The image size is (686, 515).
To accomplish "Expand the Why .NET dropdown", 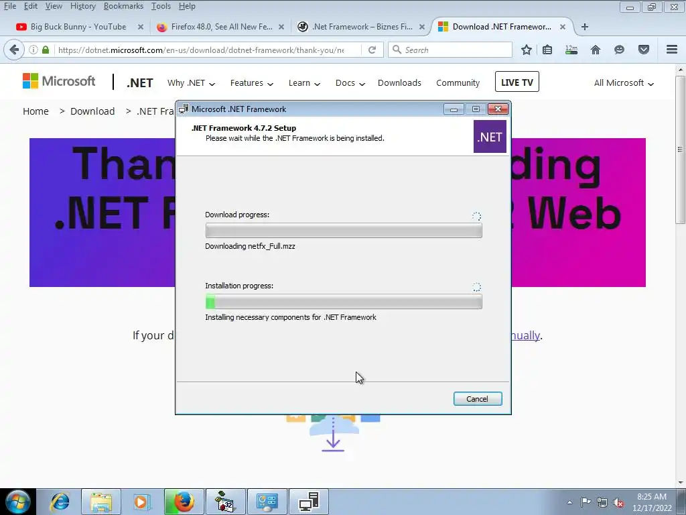I will [191, 82].
